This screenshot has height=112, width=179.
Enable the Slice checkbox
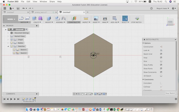[161, 61]
